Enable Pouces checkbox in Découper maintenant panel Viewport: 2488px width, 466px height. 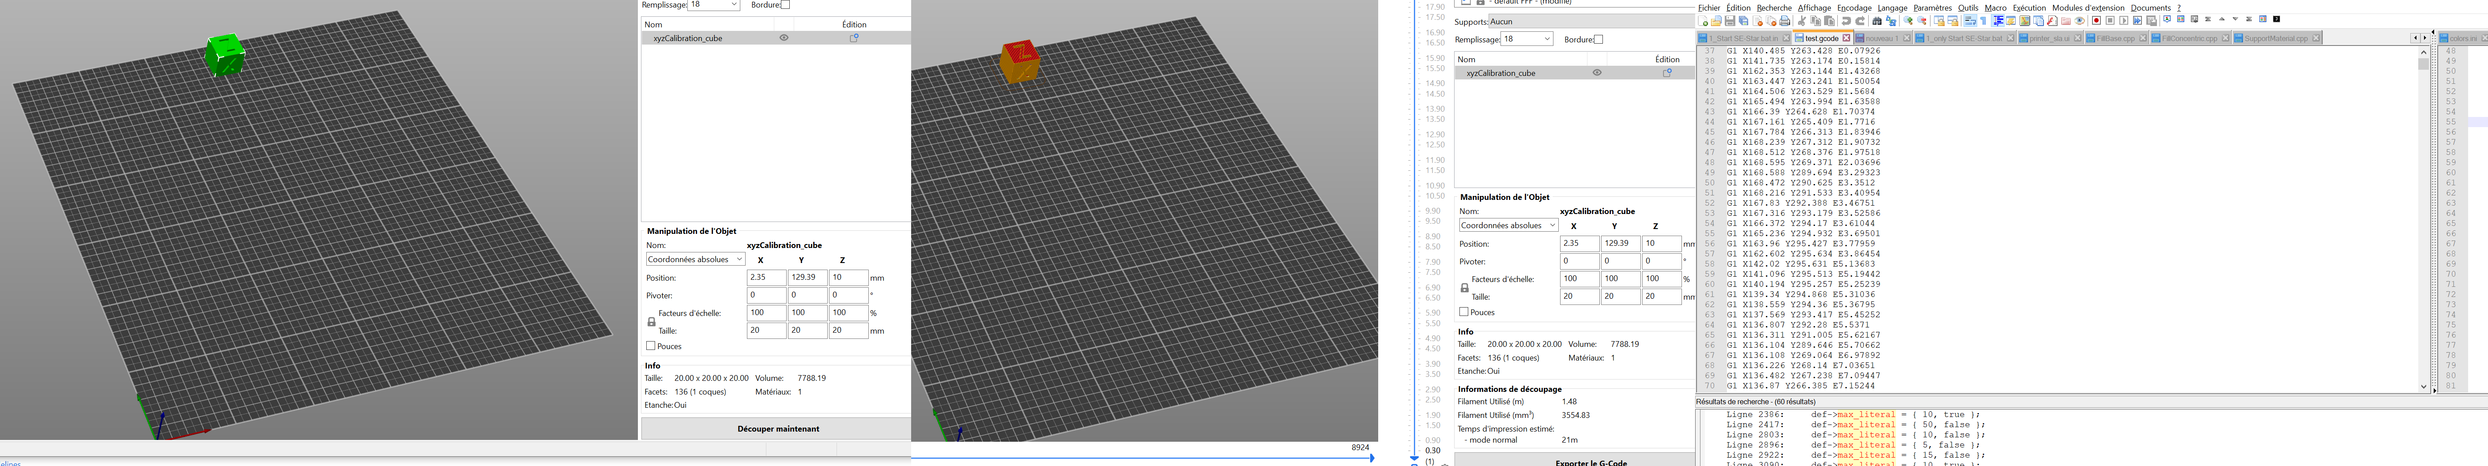coord(651,346)
